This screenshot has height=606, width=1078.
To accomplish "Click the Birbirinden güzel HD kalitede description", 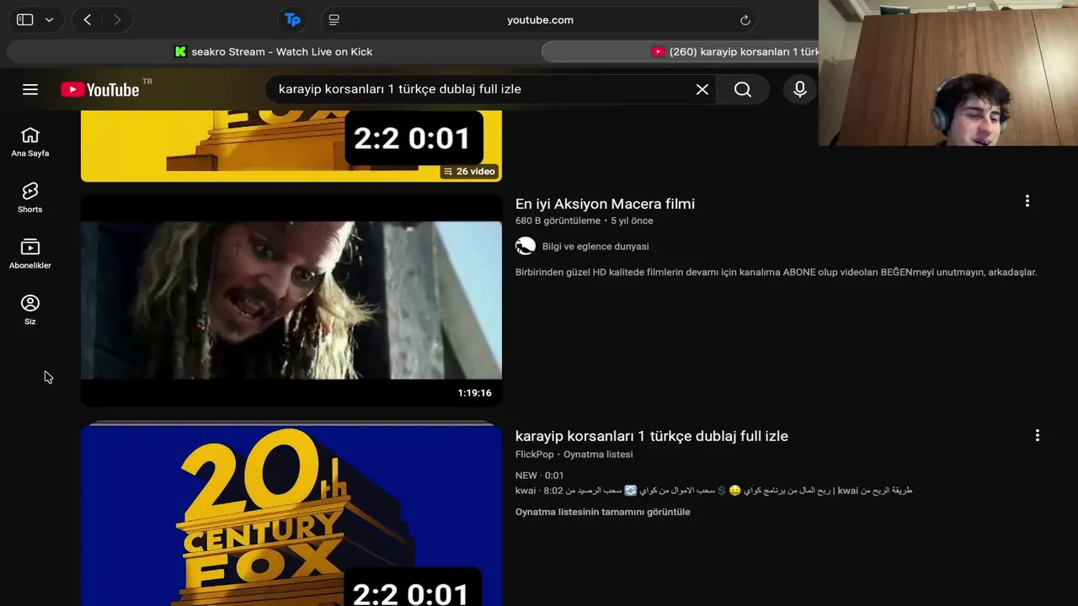I will point(776,272).
